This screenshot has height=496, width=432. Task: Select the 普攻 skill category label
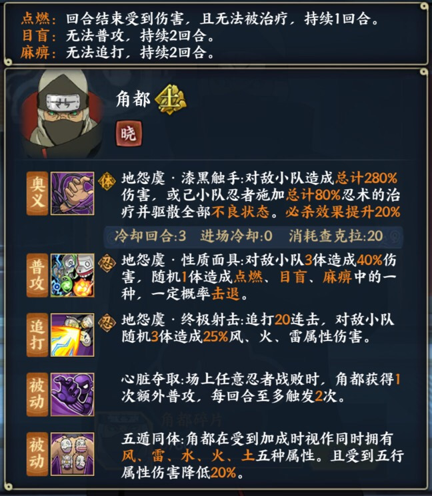(37, 275)
